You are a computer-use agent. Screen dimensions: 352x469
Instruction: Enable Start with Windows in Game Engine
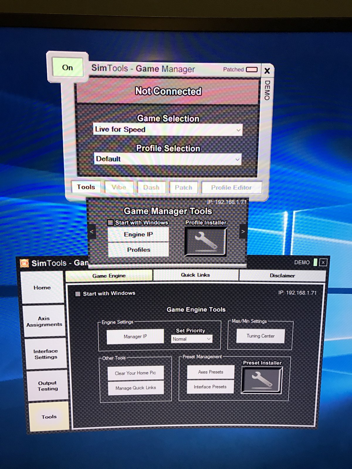tap(78, 294)
